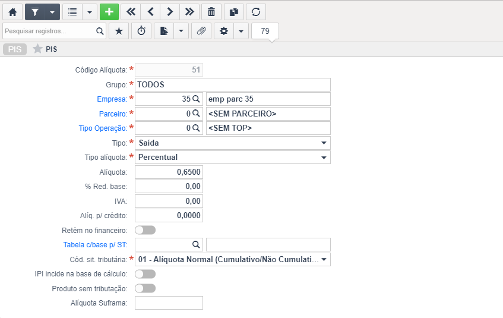
Task: Open the filter funnel button
Action: (35, 12)
